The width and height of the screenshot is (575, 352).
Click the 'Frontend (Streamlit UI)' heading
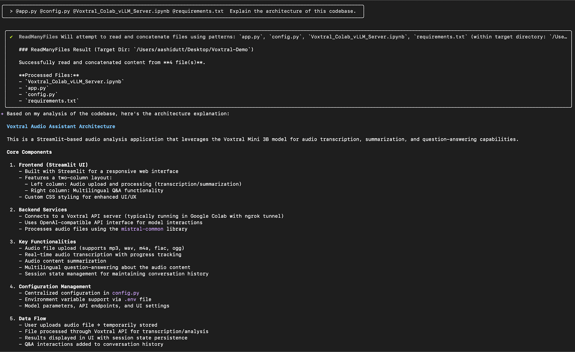(53, 165)
